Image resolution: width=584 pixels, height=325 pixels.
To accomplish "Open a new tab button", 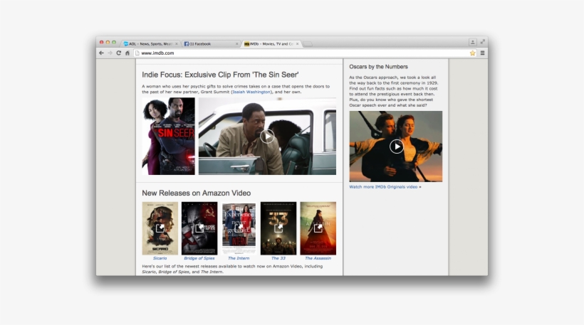I will [x=308, y=44].
